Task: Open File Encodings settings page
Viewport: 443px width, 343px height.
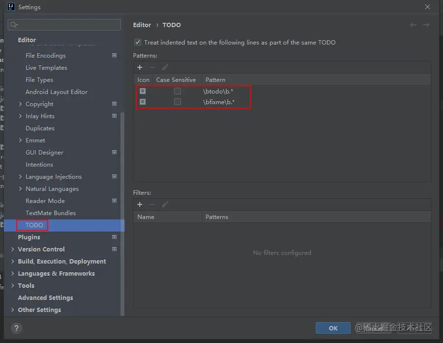Action: [x=45, y=55]
